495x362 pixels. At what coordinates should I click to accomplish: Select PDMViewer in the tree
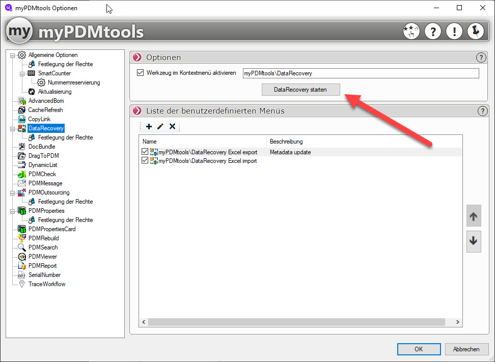tap(43, 256)
